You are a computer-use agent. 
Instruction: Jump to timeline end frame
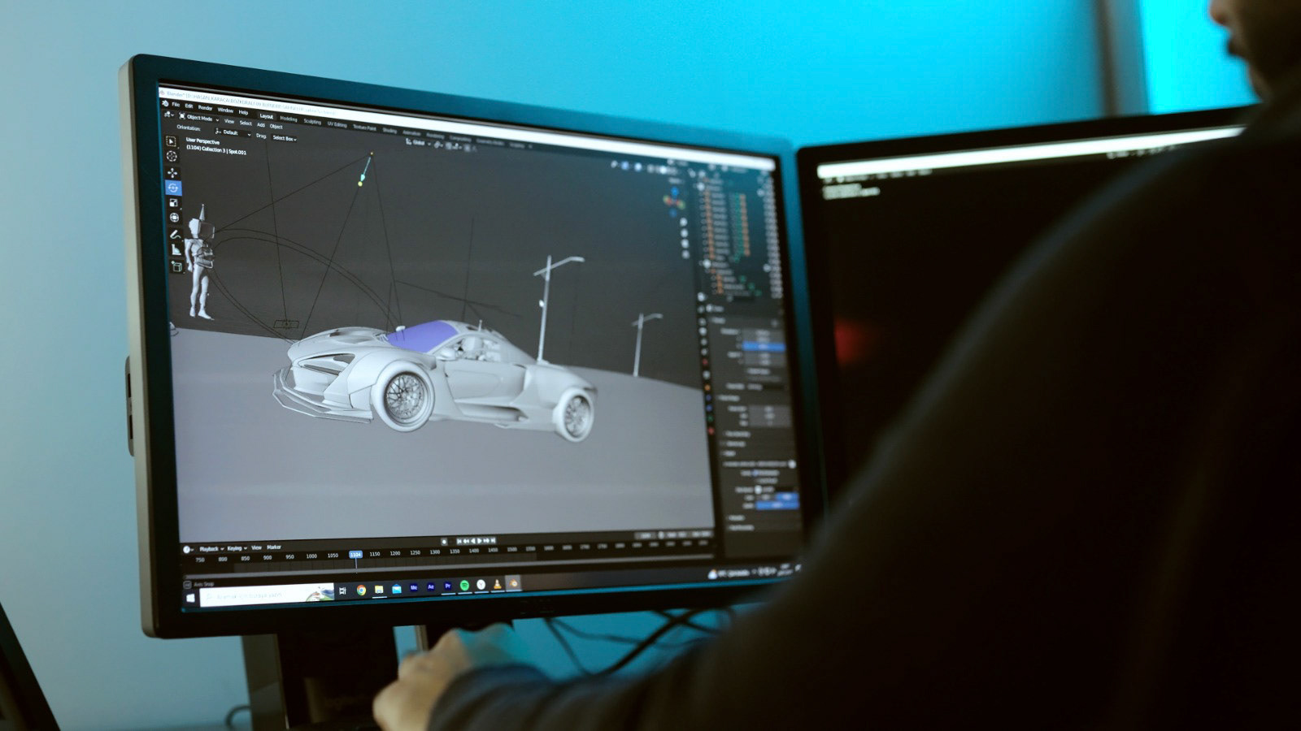[493, 541]
